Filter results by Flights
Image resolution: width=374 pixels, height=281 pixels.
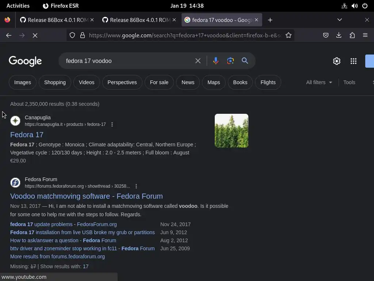pos(268,82)
